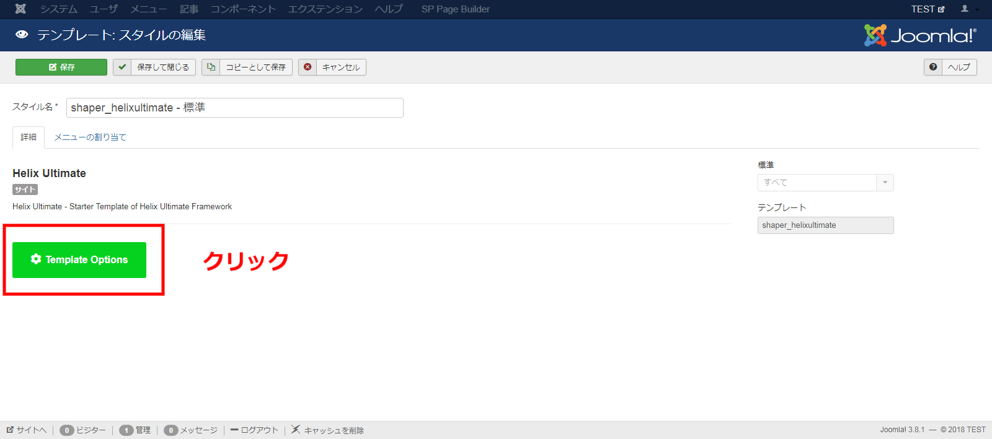Click the eye icon beside the page title
Screen dimensions: 992x439
[x=22, y=35]
